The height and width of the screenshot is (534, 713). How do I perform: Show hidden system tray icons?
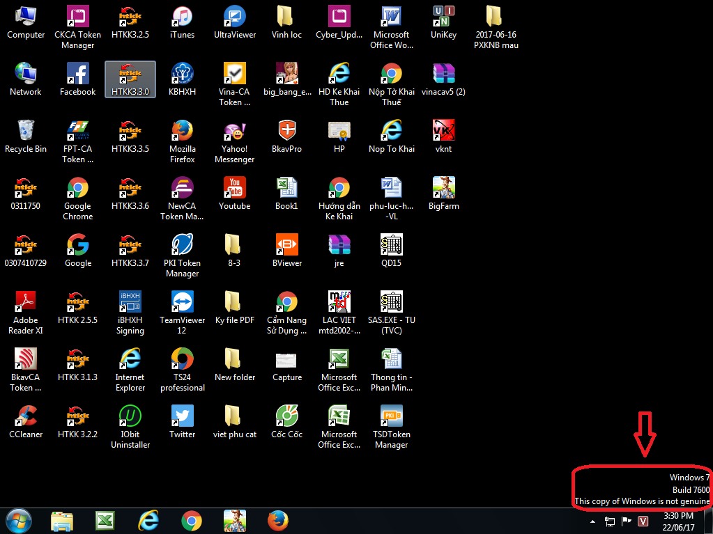tap(592, 521)
